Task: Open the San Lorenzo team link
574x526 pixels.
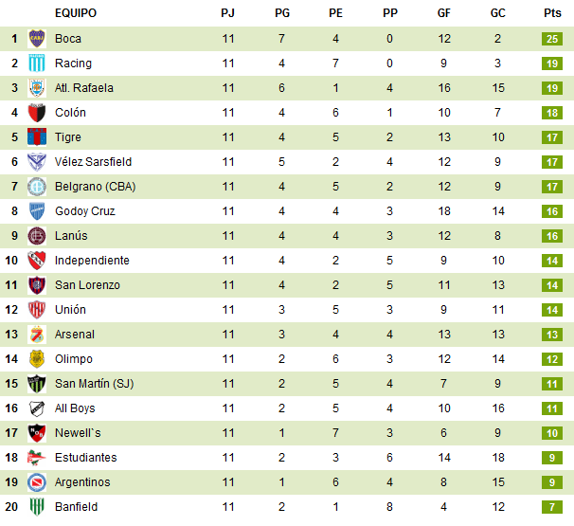Action: coord(87,285)
